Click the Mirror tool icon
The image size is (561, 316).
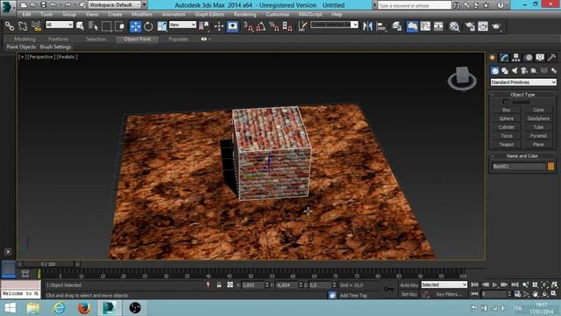367,26
